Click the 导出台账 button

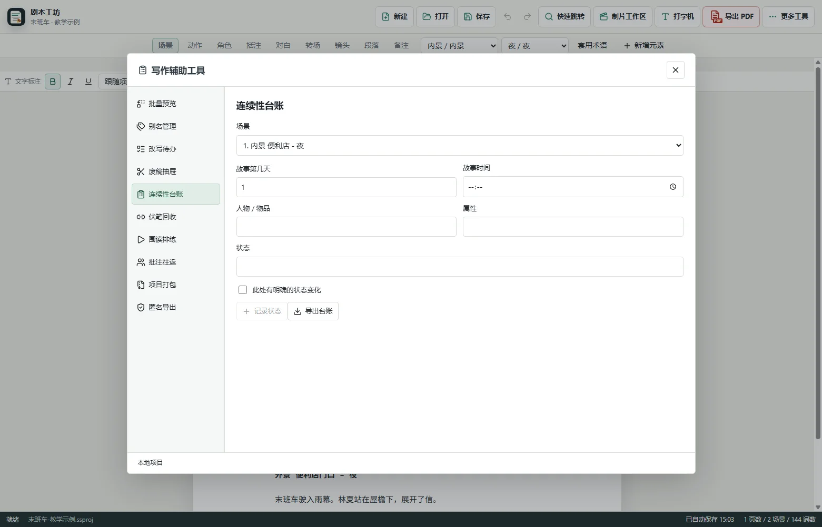[x=313, y=311]
